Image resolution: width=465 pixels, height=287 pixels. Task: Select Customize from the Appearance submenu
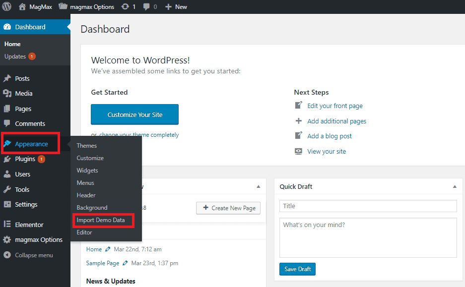click(x=90, y=158)
